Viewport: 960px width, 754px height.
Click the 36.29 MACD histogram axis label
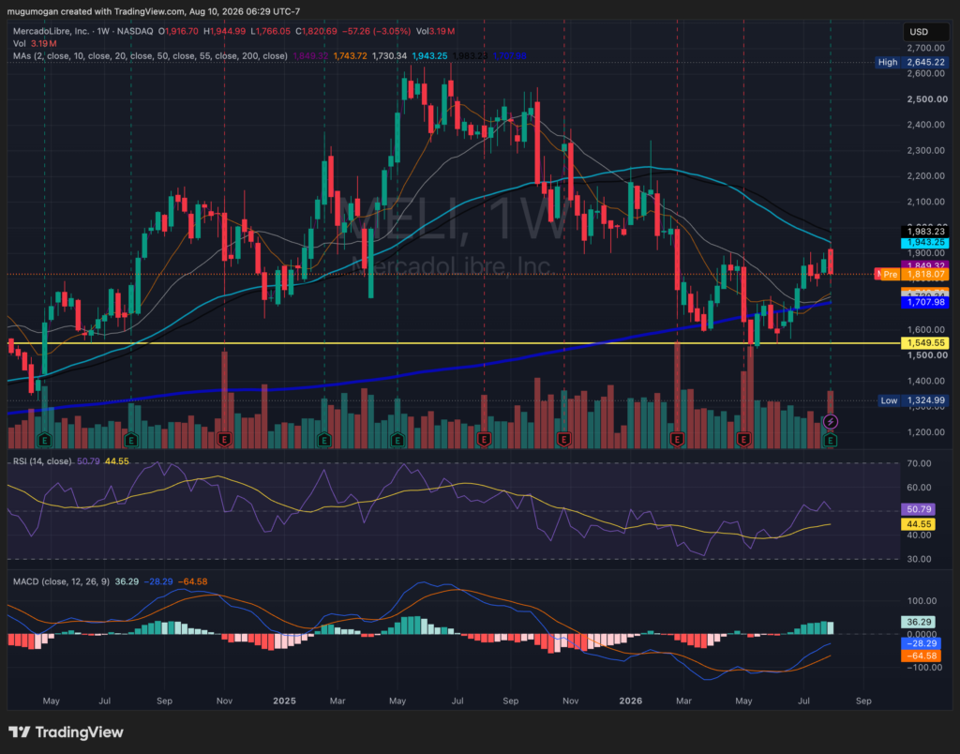pyautogui.click(x=919, y=622)
